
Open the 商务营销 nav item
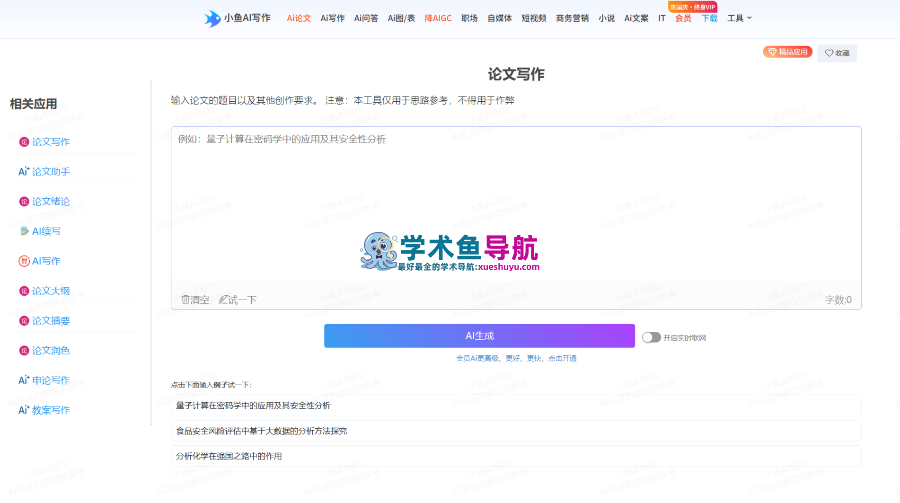click(573, 18)
